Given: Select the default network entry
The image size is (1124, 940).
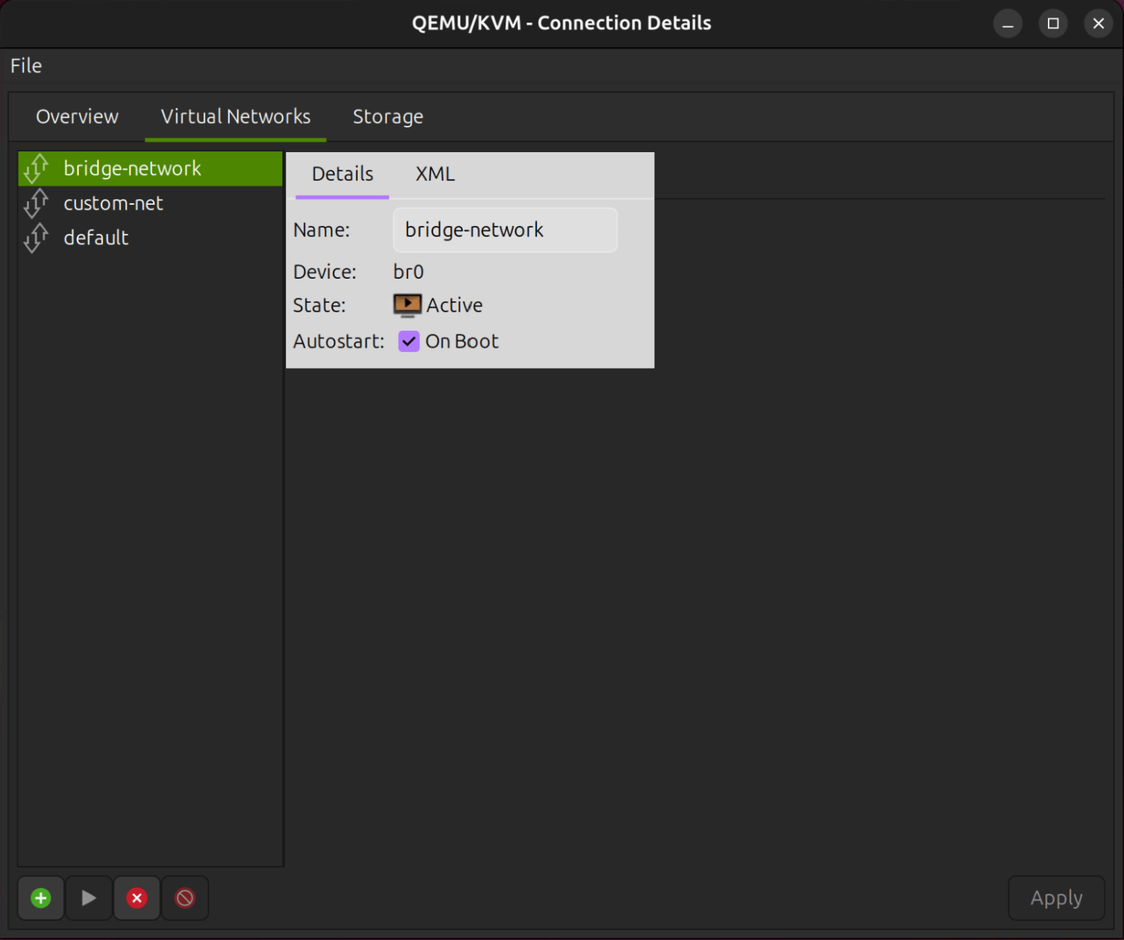Looking at the screenshot, I should point(95,237).
